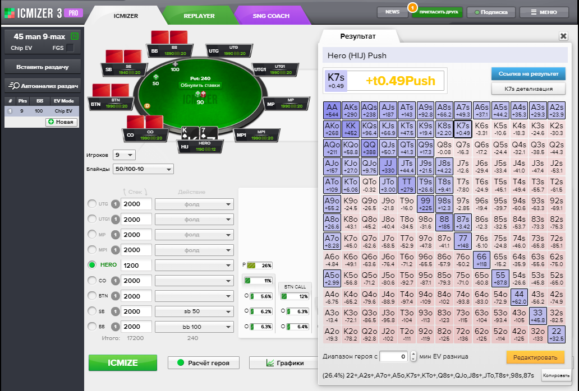Click the round 1 badge beside the MP1 stack
The height and width of the screenshot is (391, 579).
(116, 250)
